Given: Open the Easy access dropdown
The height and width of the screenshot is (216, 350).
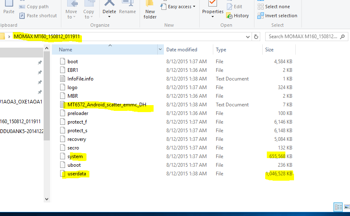Looking at the screenshot, I should [178, 7].
